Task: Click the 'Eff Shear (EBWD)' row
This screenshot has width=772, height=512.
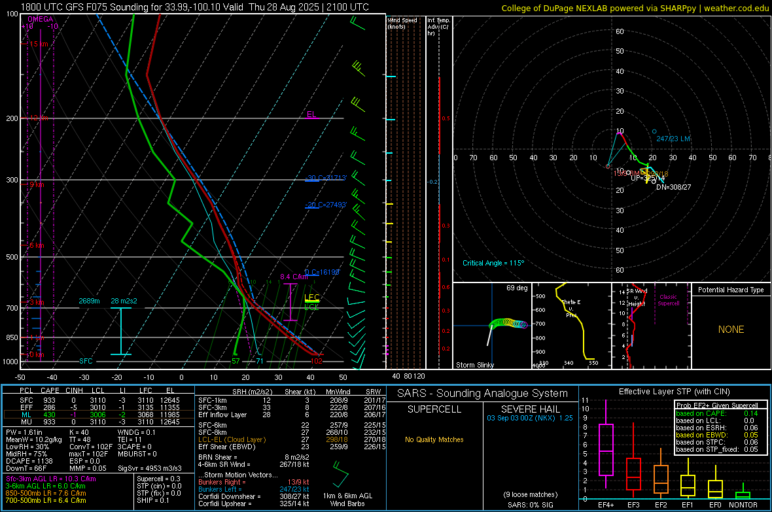Action: pyautogui.click(x=292, y=447)
